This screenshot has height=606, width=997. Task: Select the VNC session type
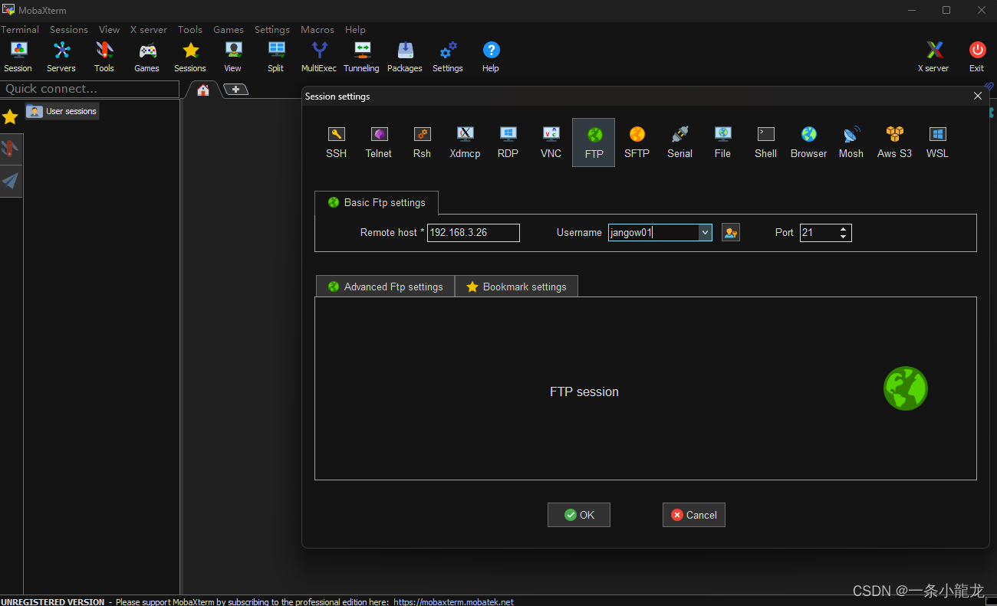[x=551, y=142]
